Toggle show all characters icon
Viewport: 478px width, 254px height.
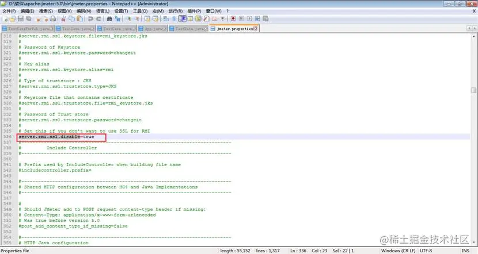click(x=174, y=19)
